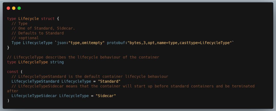
Task: Click the const keyword
Action: (x=13, y=72)
